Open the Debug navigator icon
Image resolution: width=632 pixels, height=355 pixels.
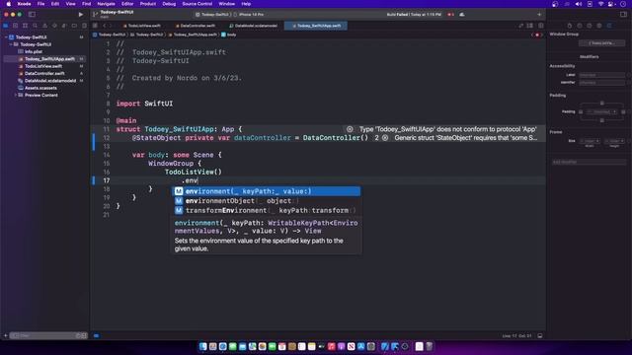click(x=64, y=26)
